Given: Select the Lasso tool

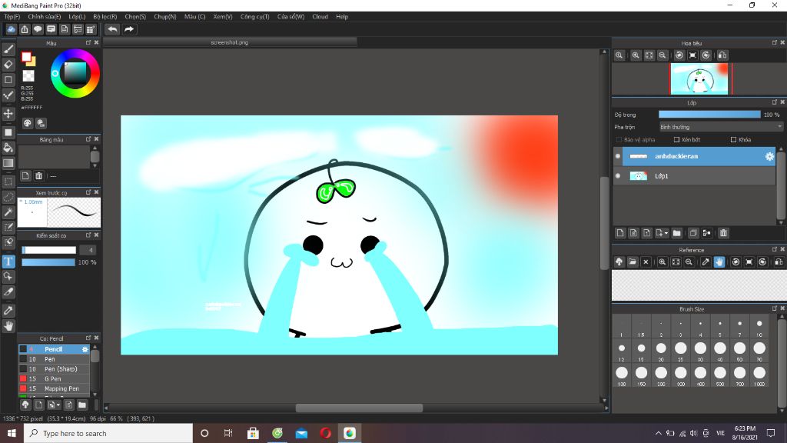Looking at the screenshot, I should pyautogui.click(x=8, y=197).
